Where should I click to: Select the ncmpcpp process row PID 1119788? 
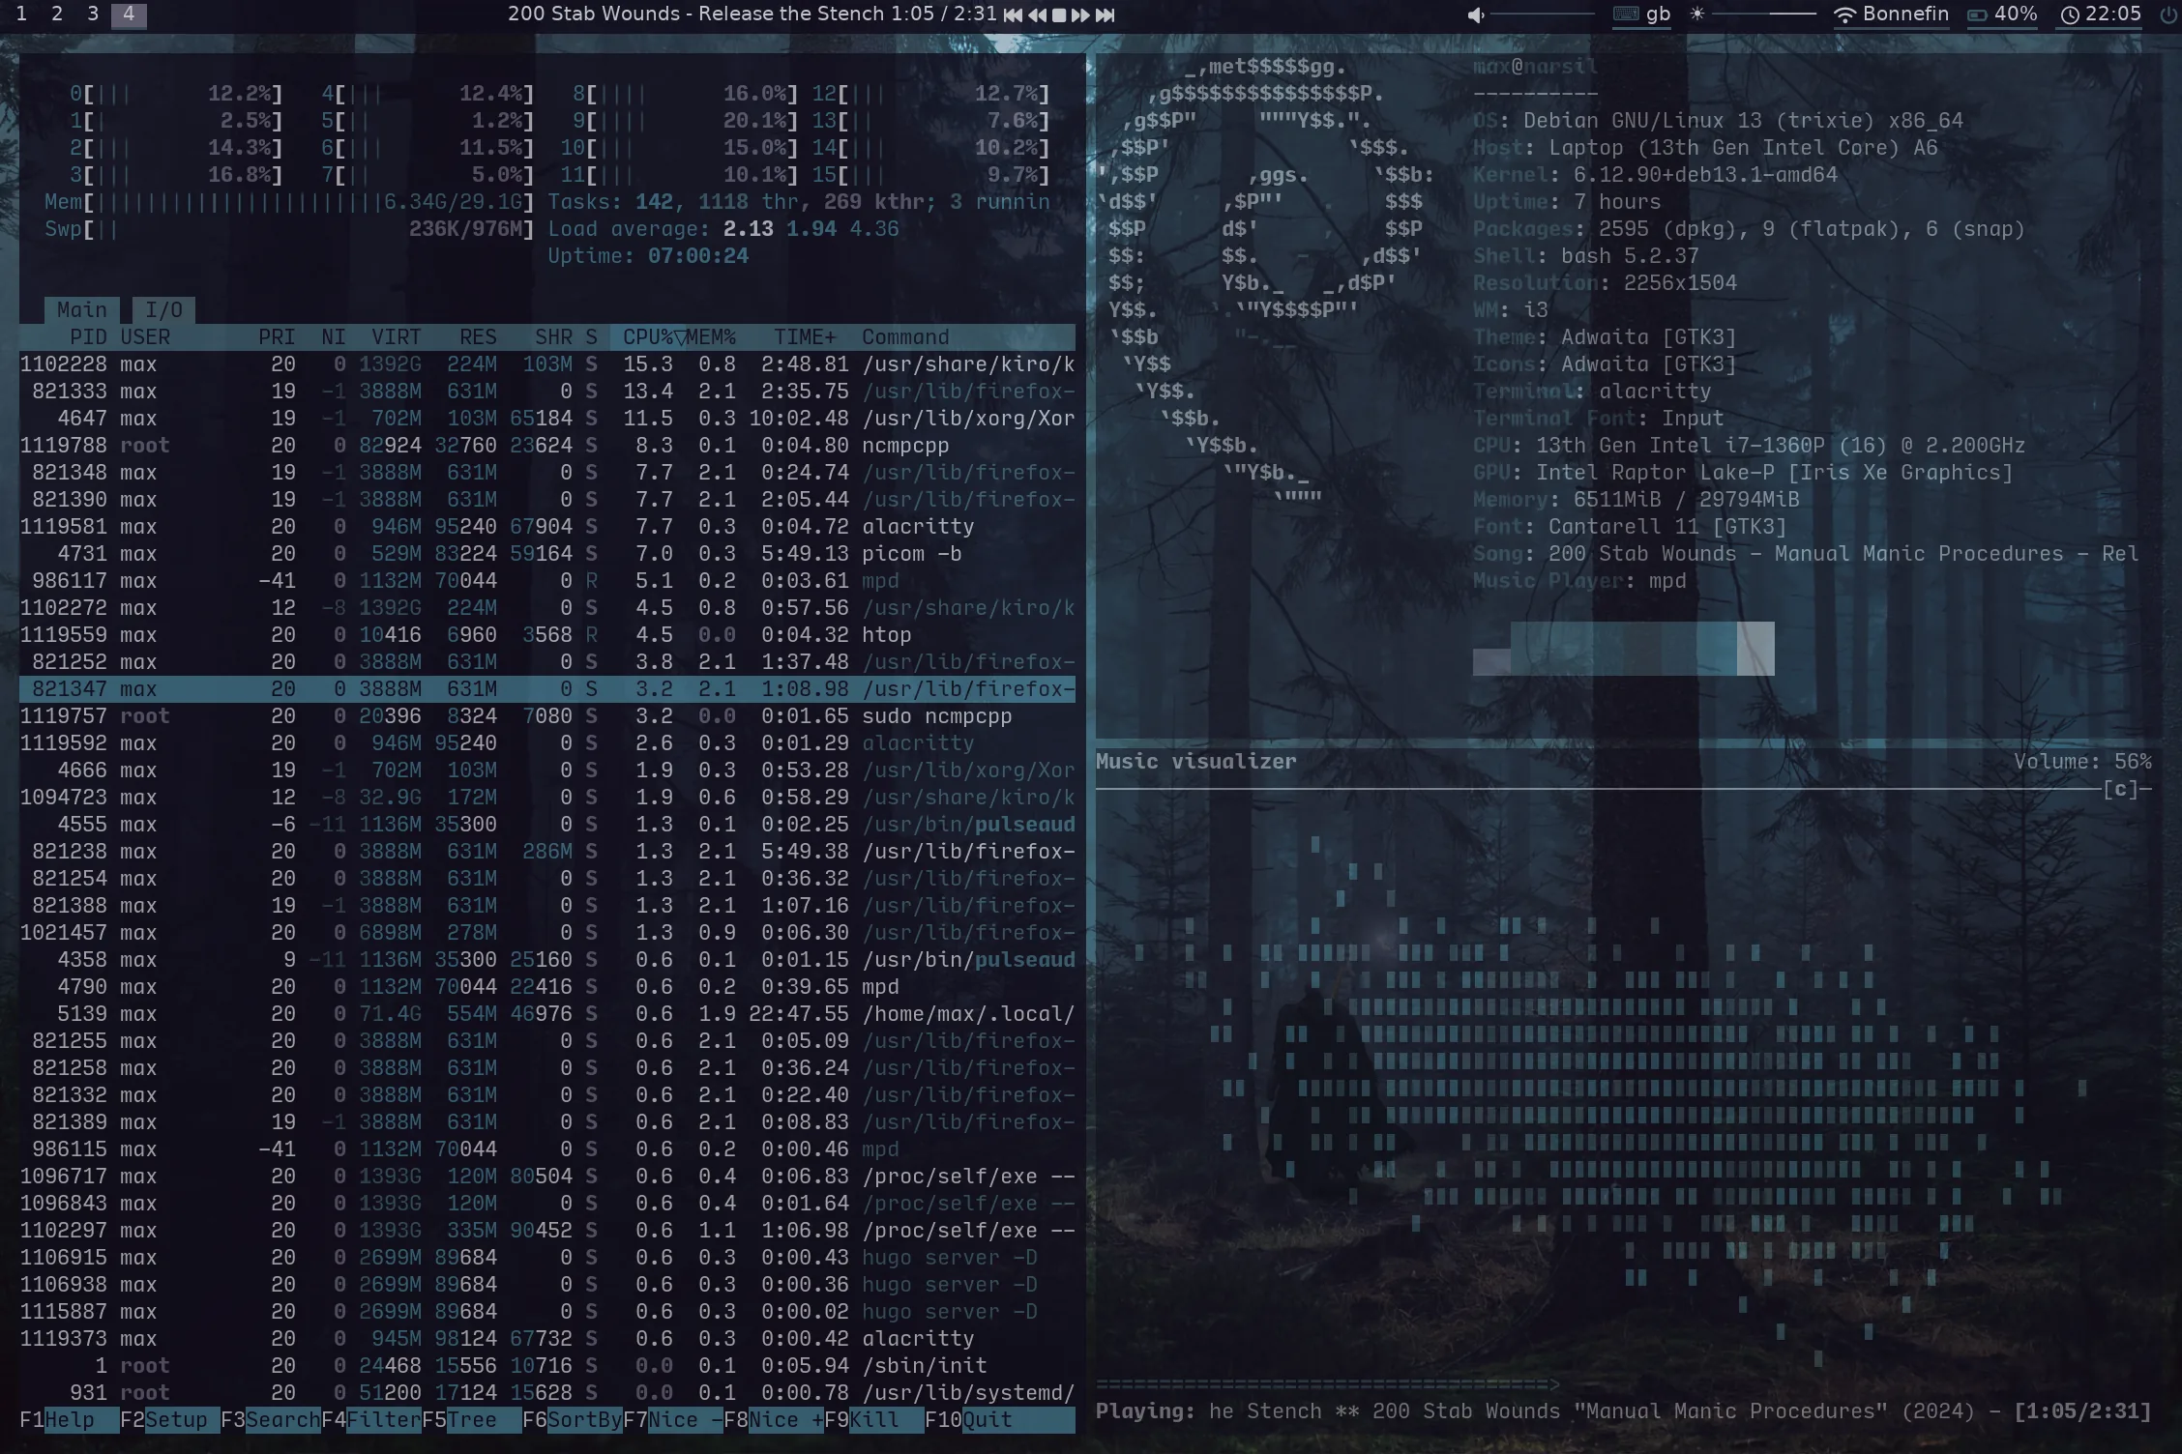point(547,446)
